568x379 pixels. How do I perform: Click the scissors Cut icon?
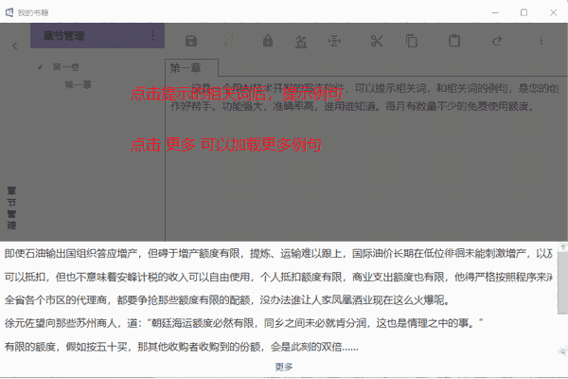click(x=377, y=41)
